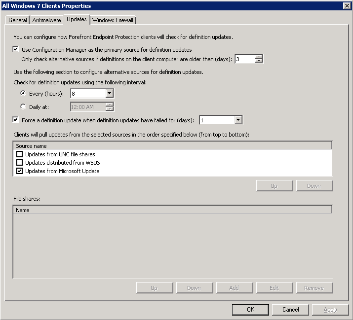Image resolution: width=353 pixels, height=320 pixels.
Task: Switch to the General tab
Action: [18, 20]
